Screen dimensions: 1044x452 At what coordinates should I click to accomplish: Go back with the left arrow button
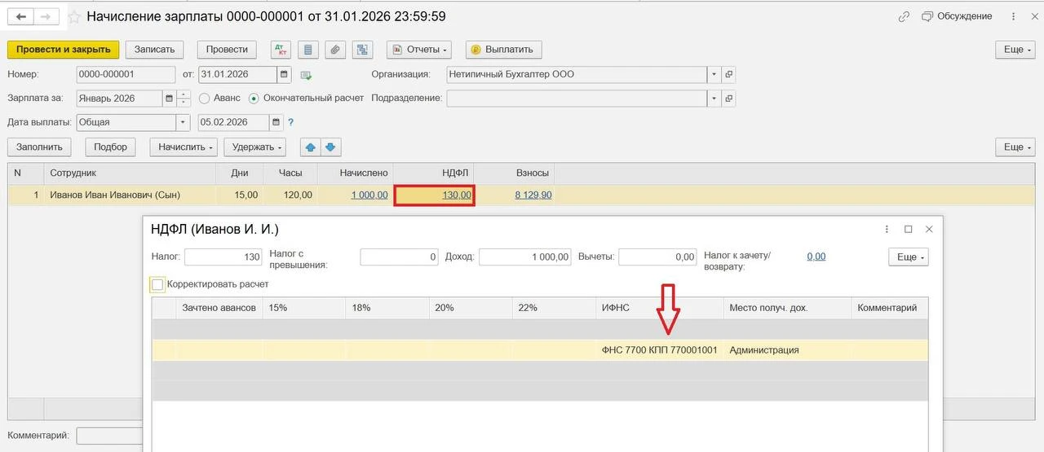click(x=21, y=16)
